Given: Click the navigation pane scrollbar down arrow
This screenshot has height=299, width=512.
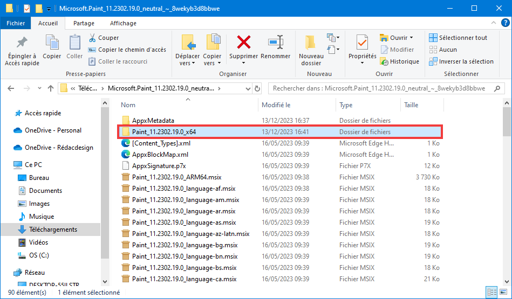Looking at the screenshot, I should (x=105, y=281).
